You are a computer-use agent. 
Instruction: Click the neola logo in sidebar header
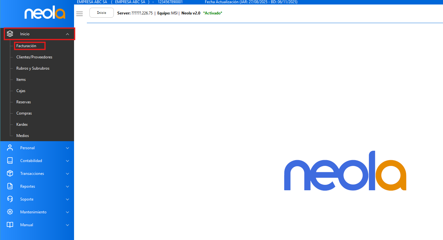pyautogui.click(x=45, y=13)
